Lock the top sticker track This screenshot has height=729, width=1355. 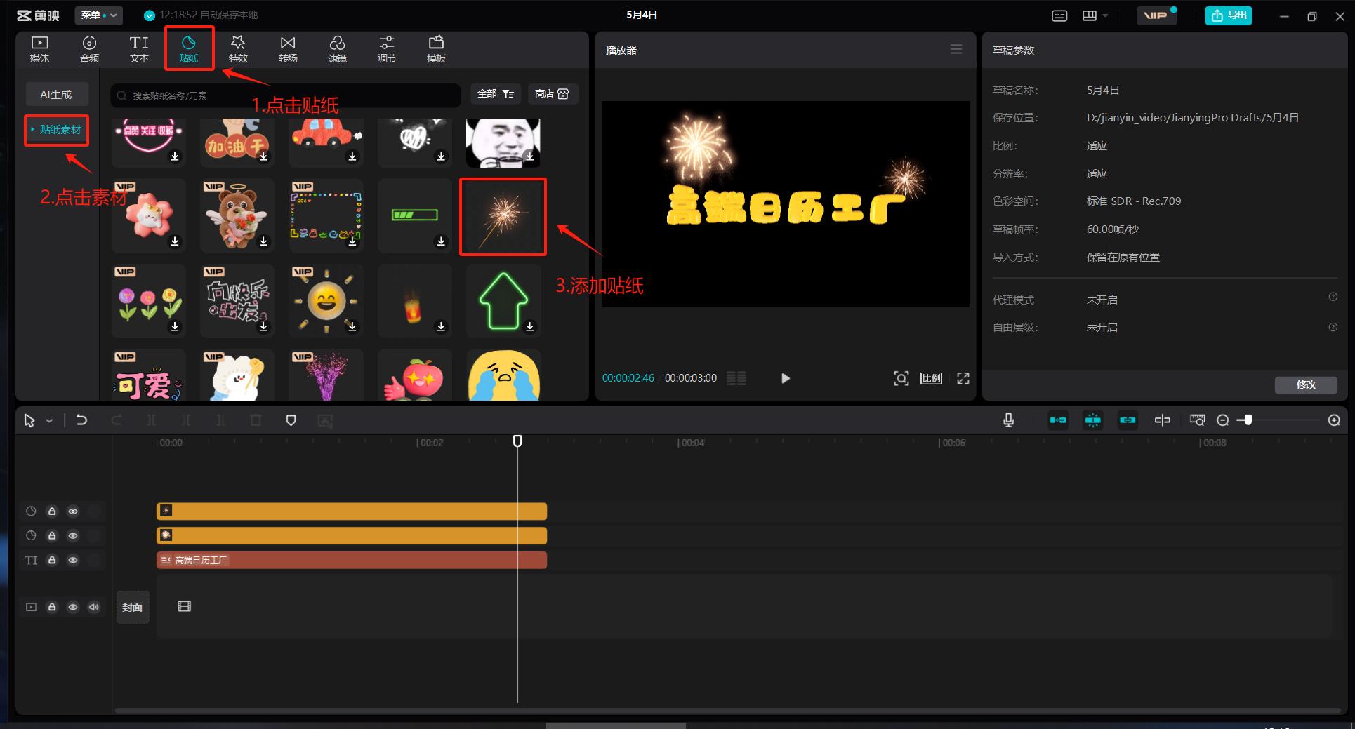point(52,511)
